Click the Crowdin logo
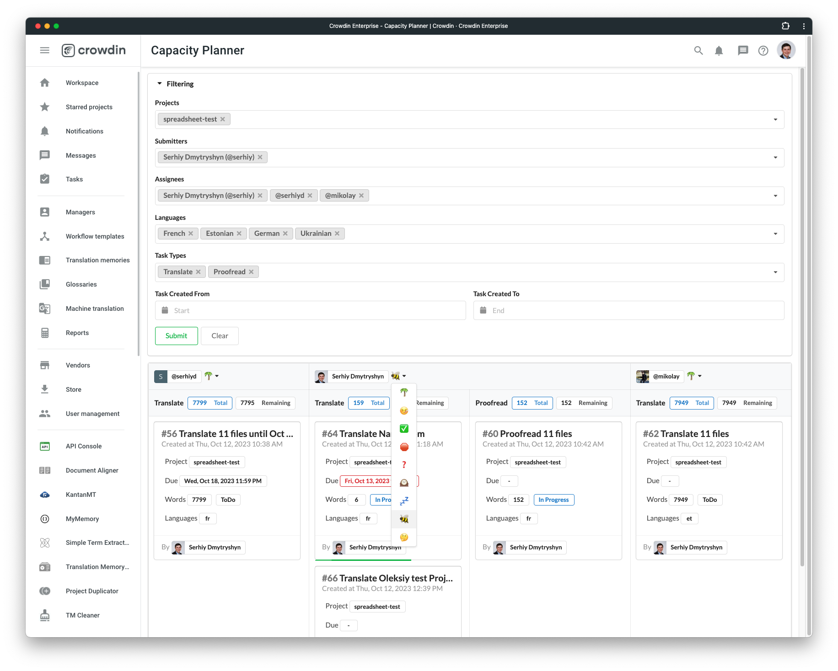The height and width of the screenshot is (671, 838). point(94,50)
